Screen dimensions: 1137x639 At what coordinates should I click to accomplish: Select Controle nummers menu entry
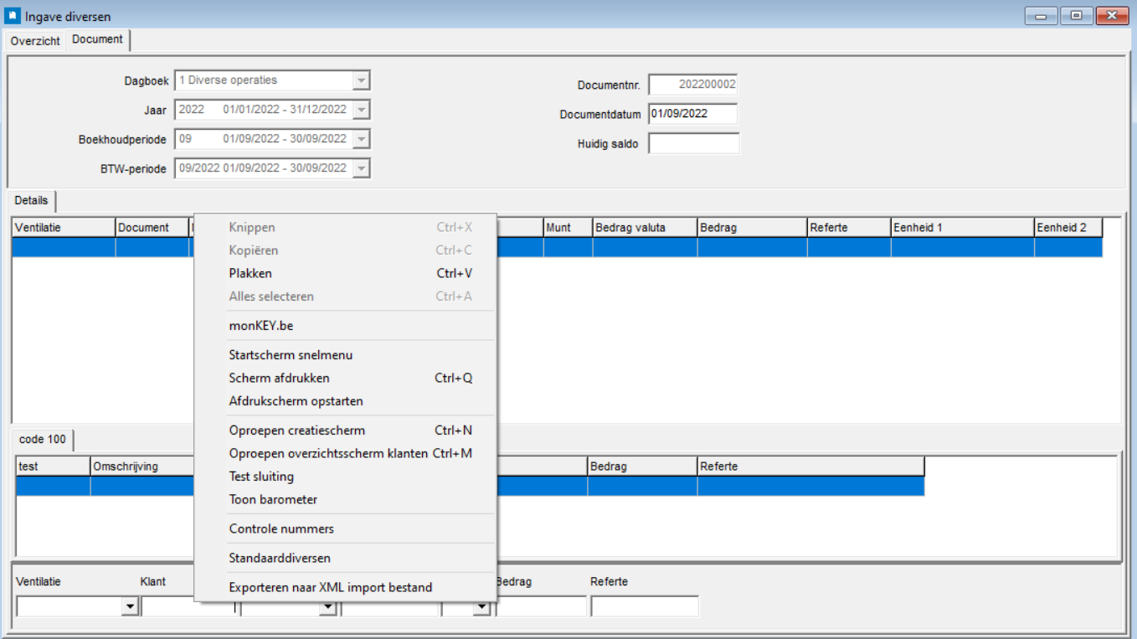coord(345,528)
